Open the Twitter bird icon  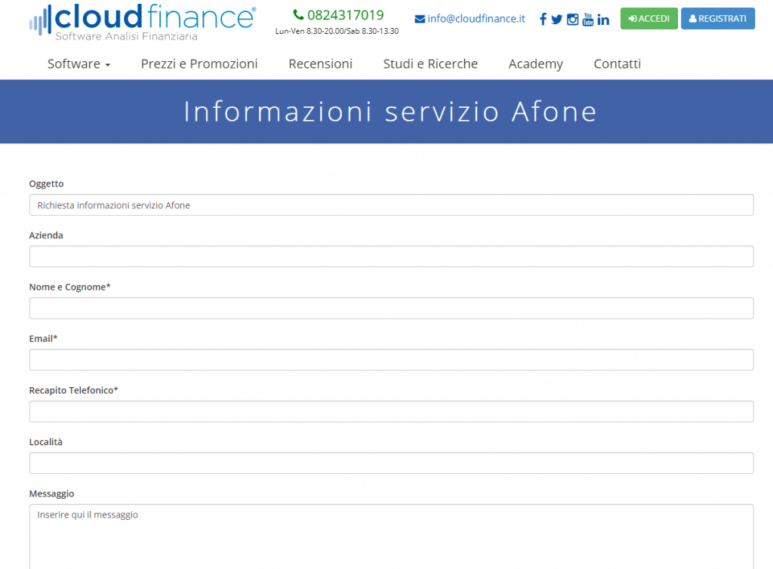556,19
